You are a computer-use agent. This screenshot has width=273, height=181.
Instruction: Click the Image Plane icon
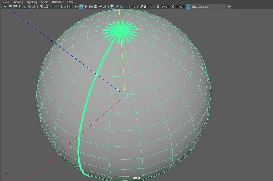tap(25, 7)
